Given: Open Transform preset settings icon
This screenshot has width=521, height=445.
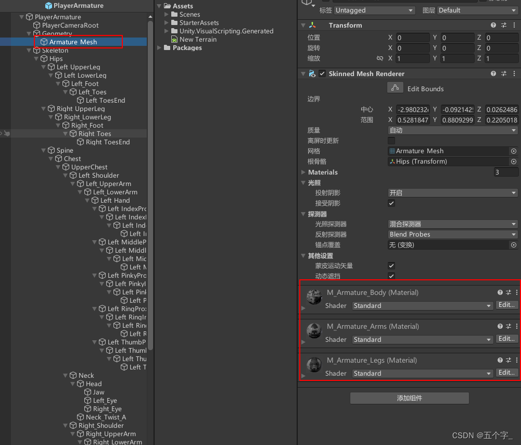Looking at the screenshot, I should tap(504, 26).
